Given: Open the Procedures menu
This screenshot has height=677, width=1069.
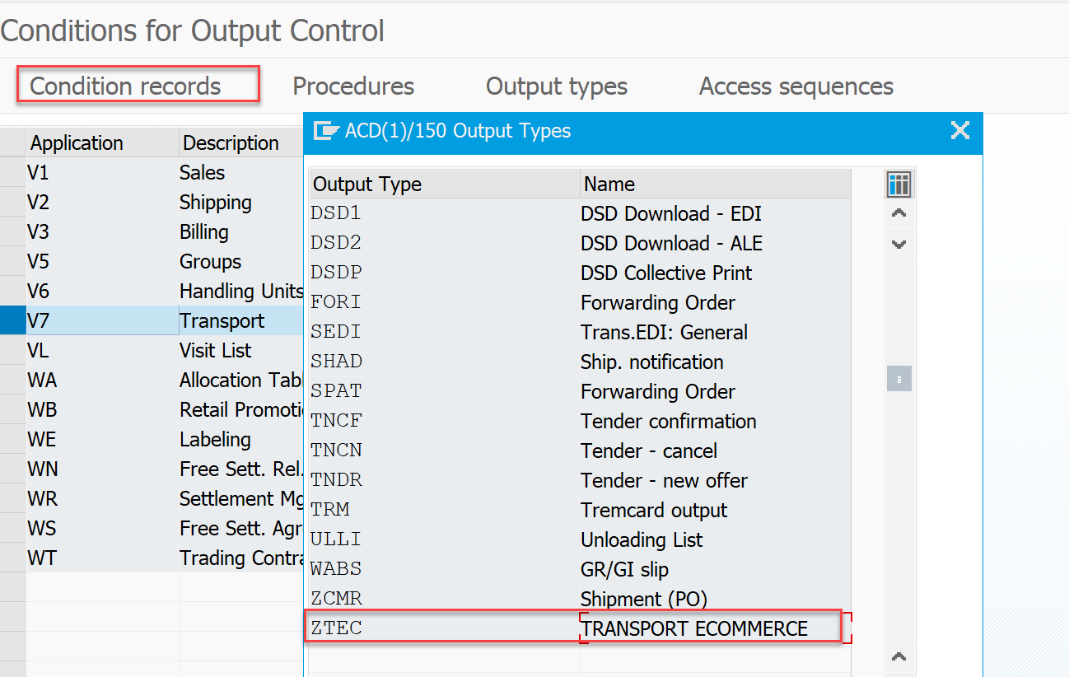Looking at the screenshot, I should point(353,86).
